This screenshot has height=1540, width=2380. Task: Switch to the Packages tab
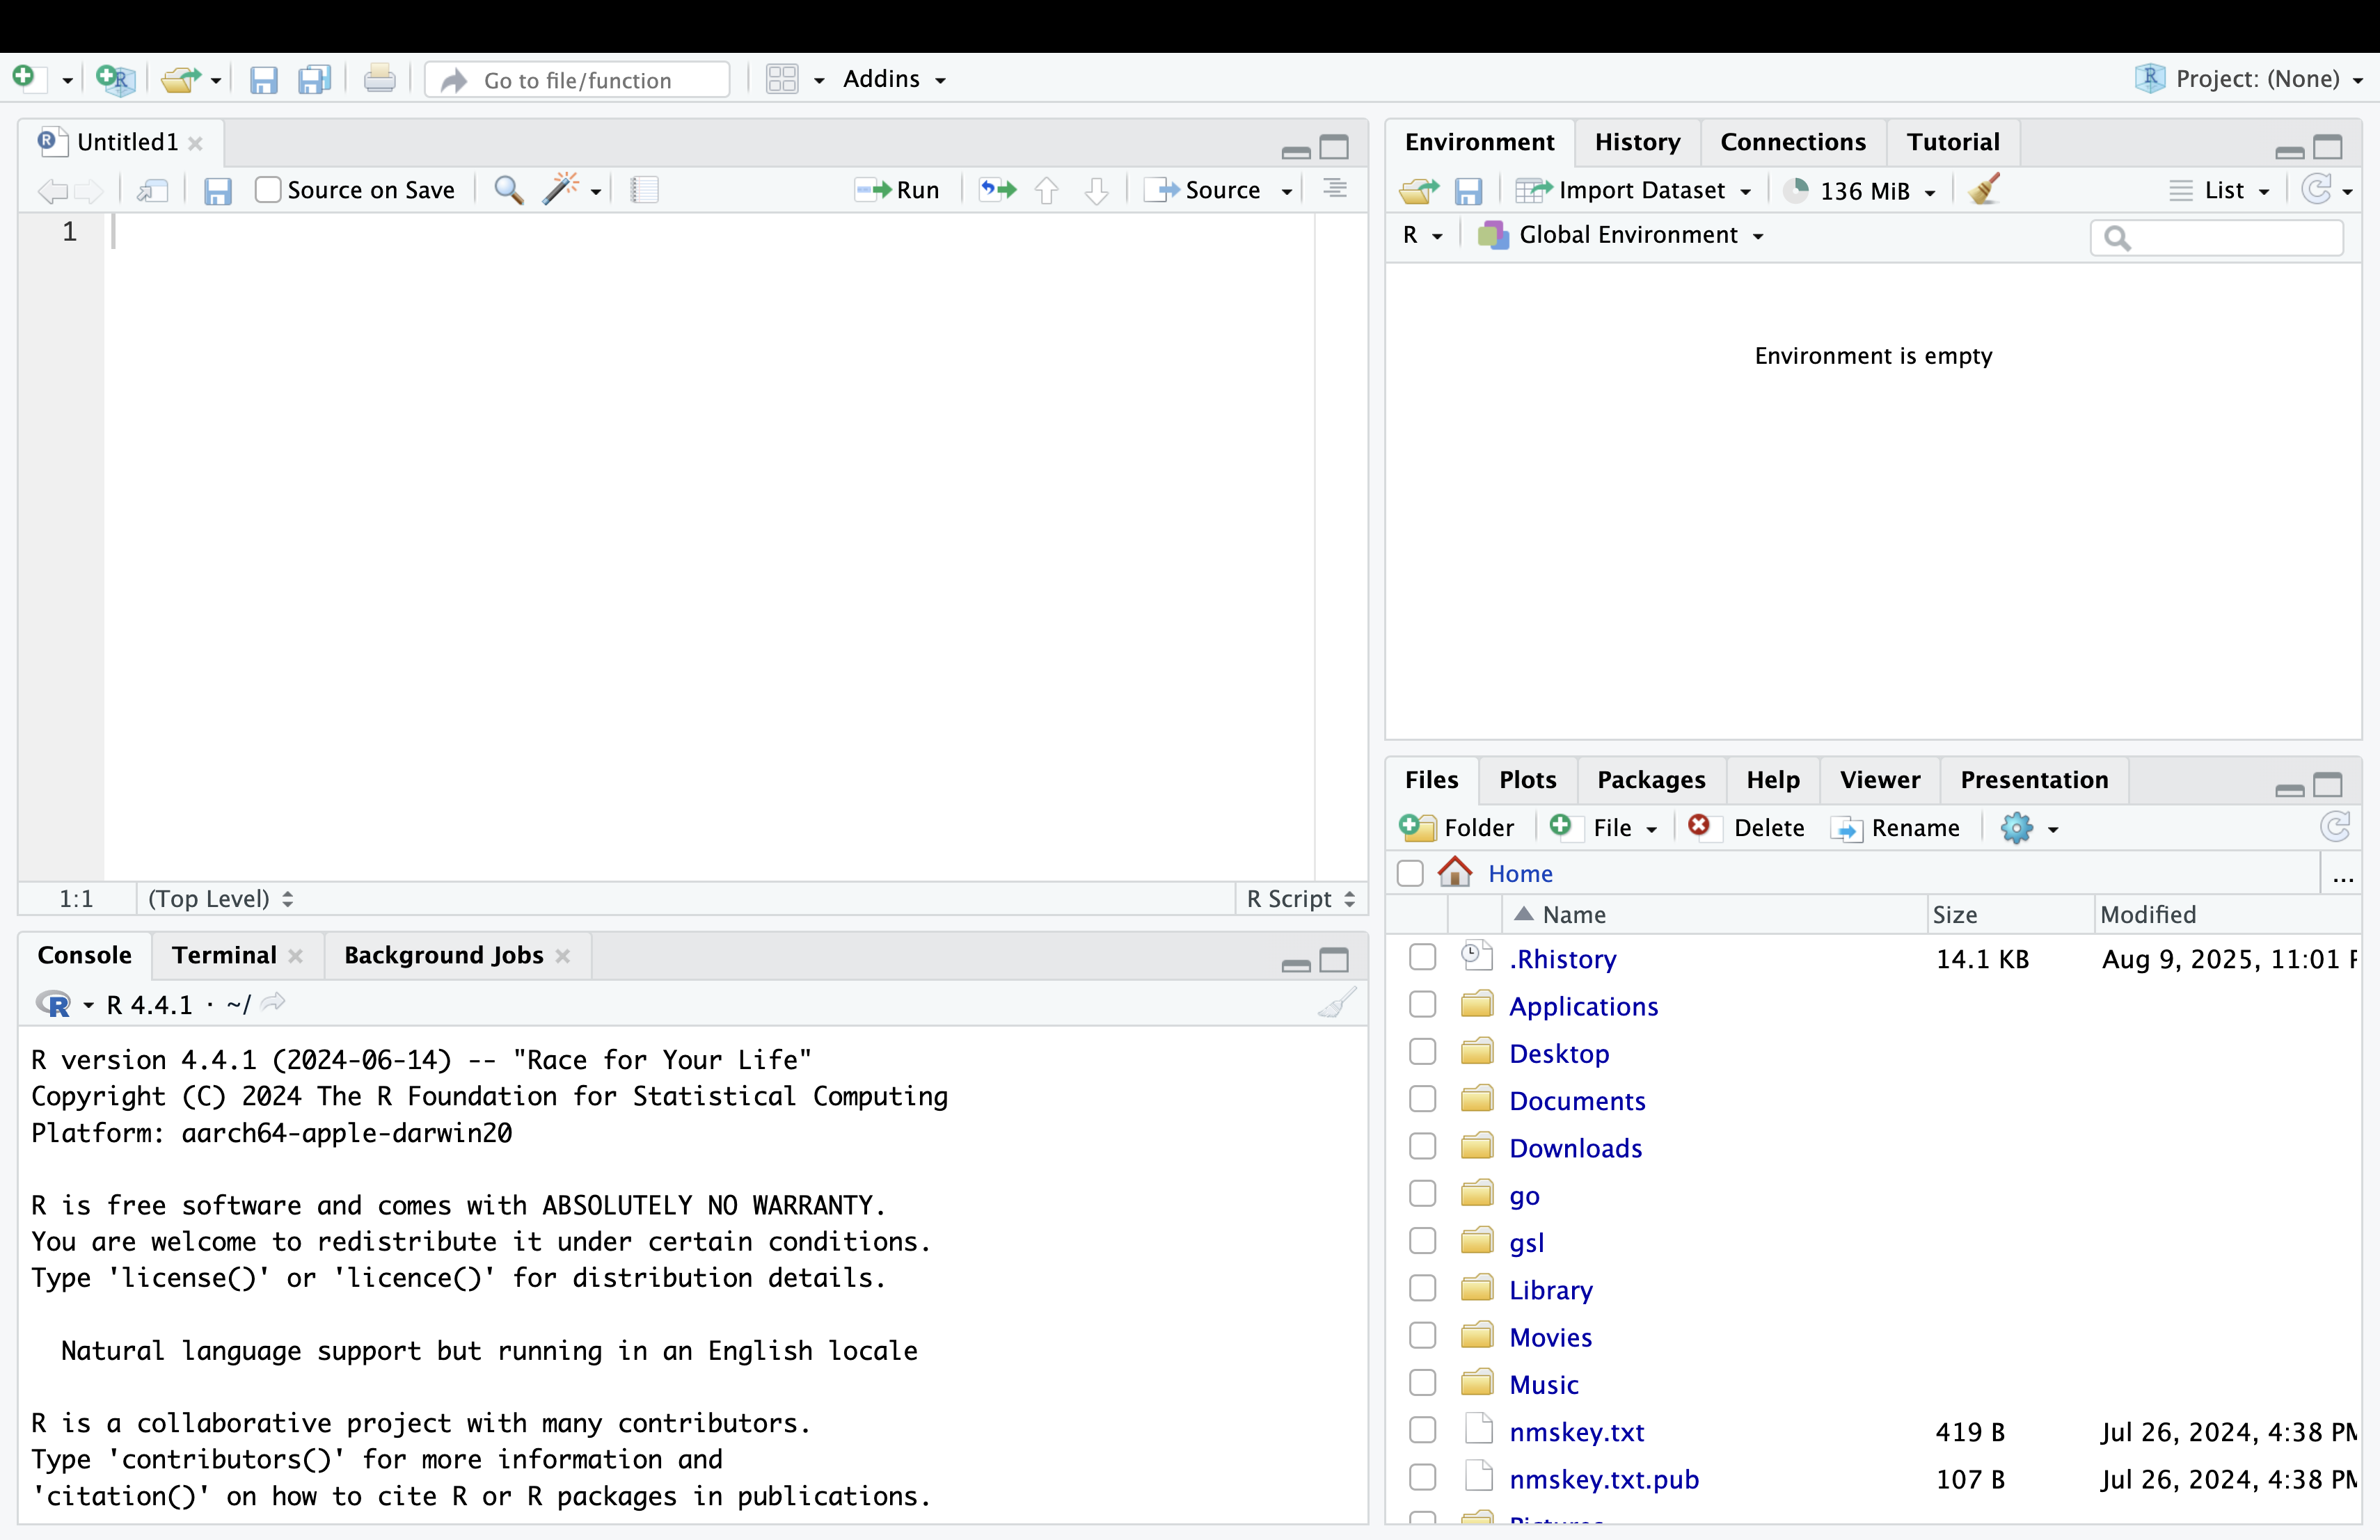1651,780
